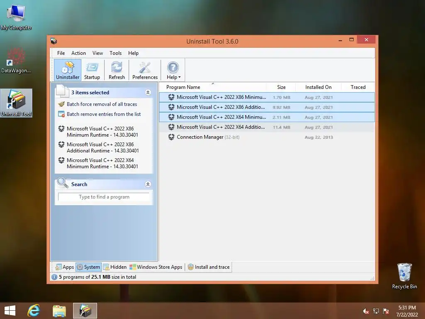The width and height of the screenshot is (425, 319).
Task: Select Microsoft Visual C++ 2022 X86 Minimum row
Action: click(267, 97)
